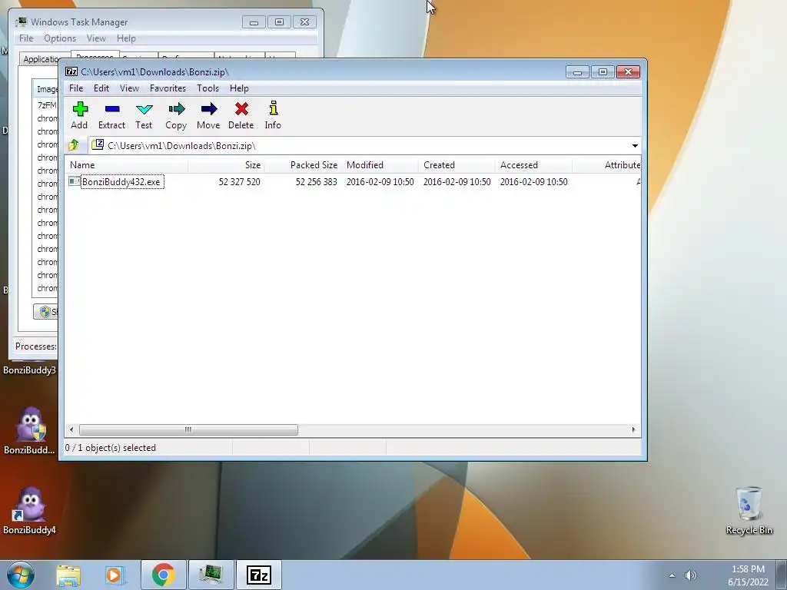
Task: Click the address bar path field
Action: coord(360,145)
